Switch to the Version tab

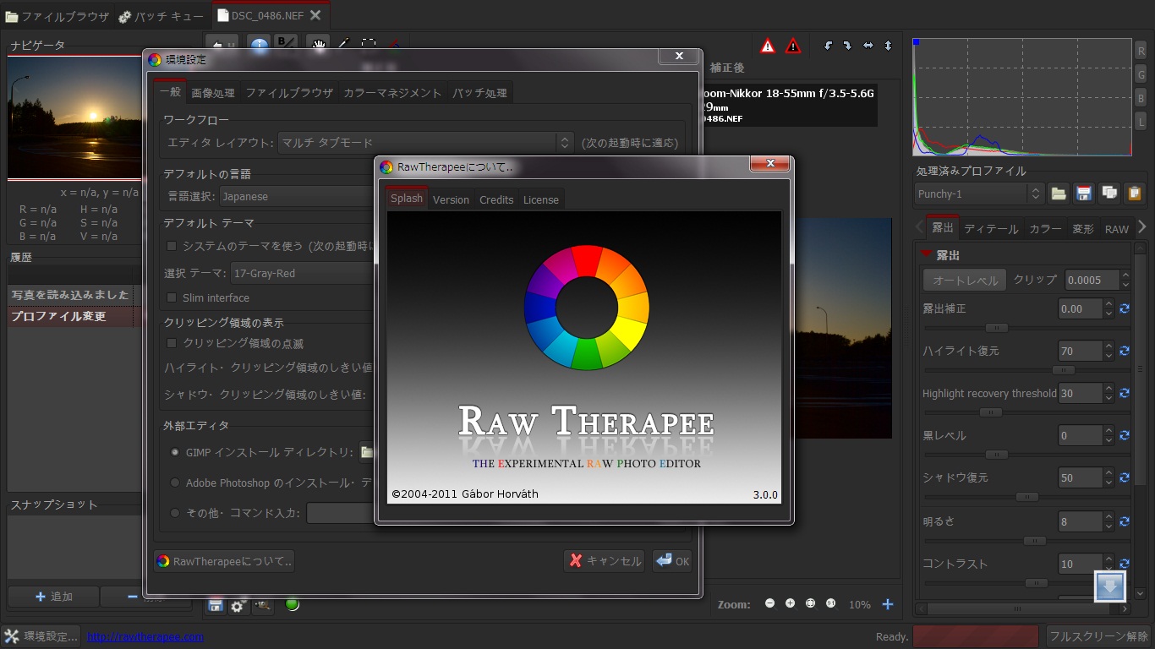pyautogui.click(x=451, y=199)
